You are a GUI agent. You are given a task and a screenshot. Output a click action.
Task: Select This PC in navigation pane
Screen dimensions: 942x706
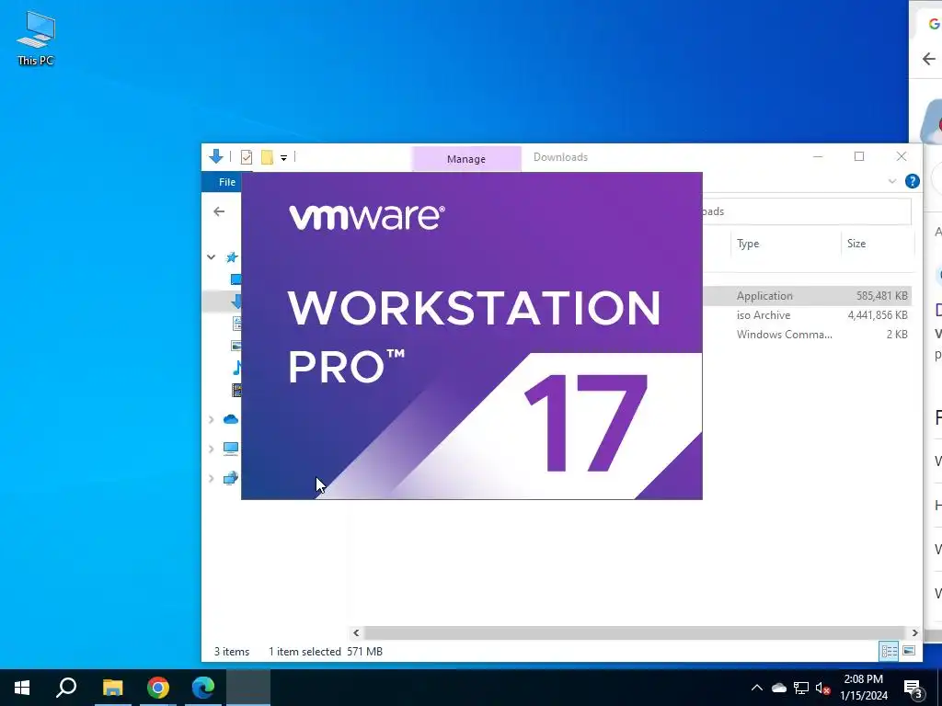click(x=231, y=449)
